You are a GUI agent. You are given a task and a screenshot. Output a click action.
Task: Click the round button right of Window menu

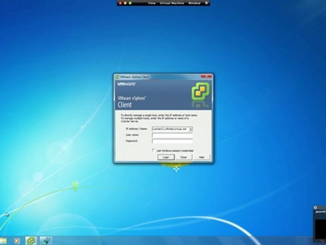click(x=206, y=3)
